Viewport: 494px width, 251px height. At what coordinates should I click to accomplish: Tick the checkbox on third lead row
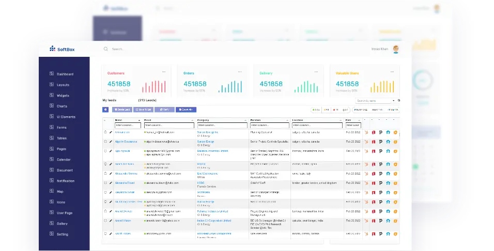[x=105, y=151]
